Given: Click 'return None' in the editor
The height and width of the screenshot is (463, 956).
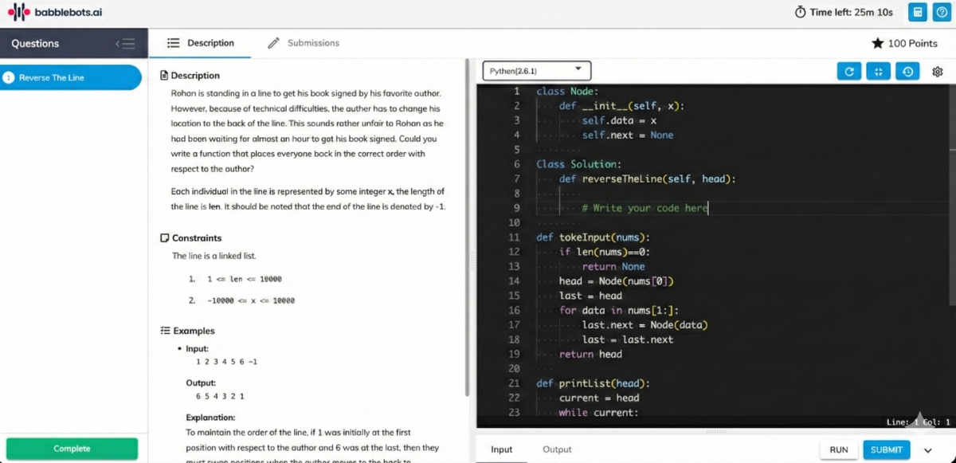Looking at the screenshot, I should pyautogui.click(x=613, y=267).
